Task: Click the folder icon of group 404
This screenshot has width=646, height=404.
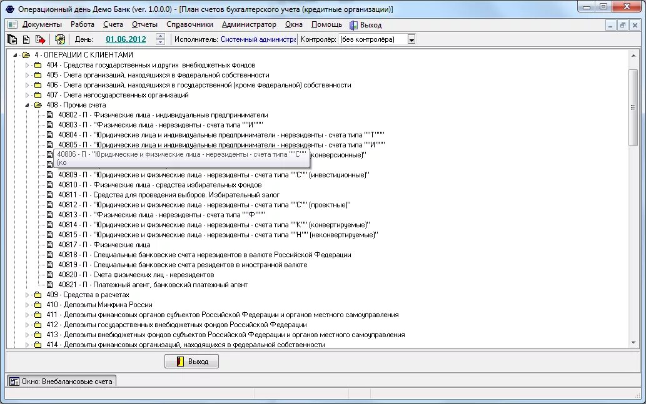Action: 38,65
